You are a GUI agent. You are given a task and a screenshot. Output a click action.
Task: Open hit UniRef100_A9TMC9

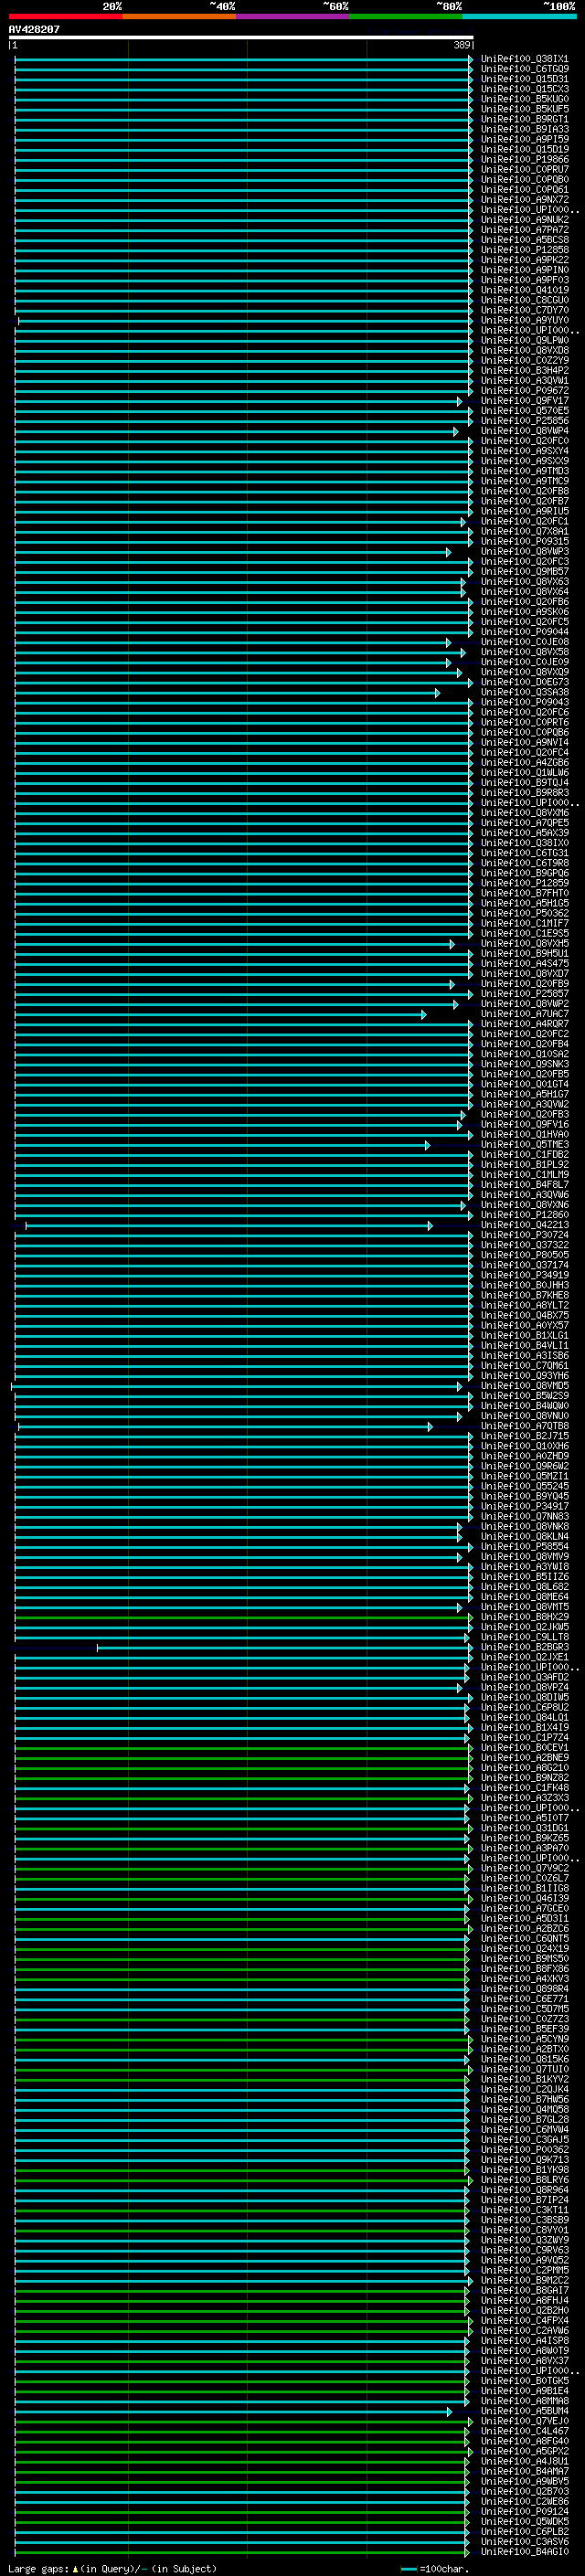(x=524, y=481)
